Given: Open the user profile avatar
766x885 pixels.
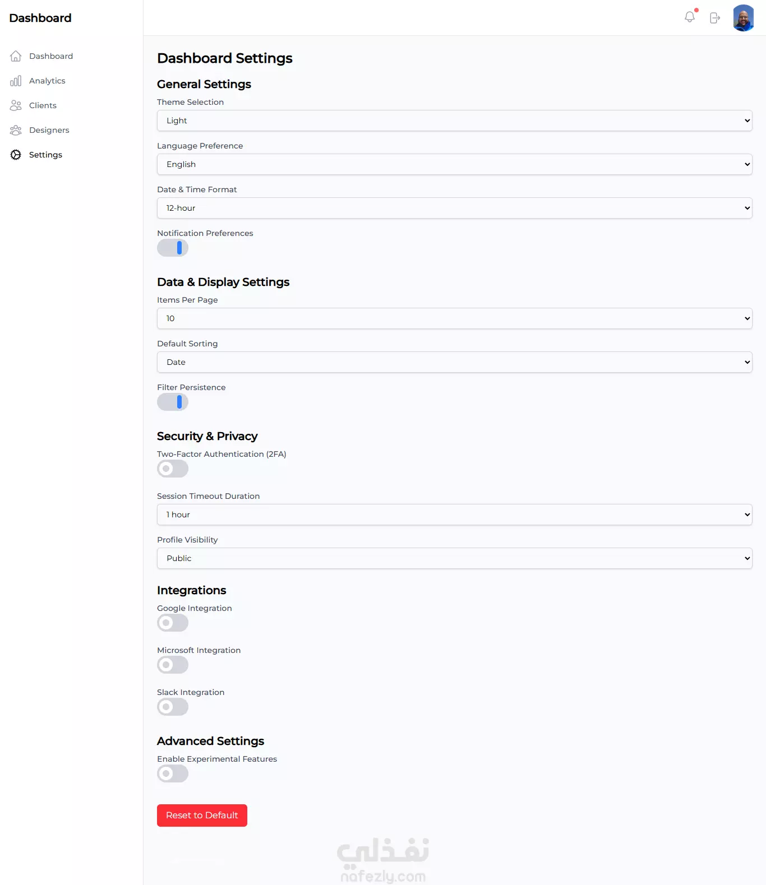Looking at the screenshot, I should click(x=744, y=18).
